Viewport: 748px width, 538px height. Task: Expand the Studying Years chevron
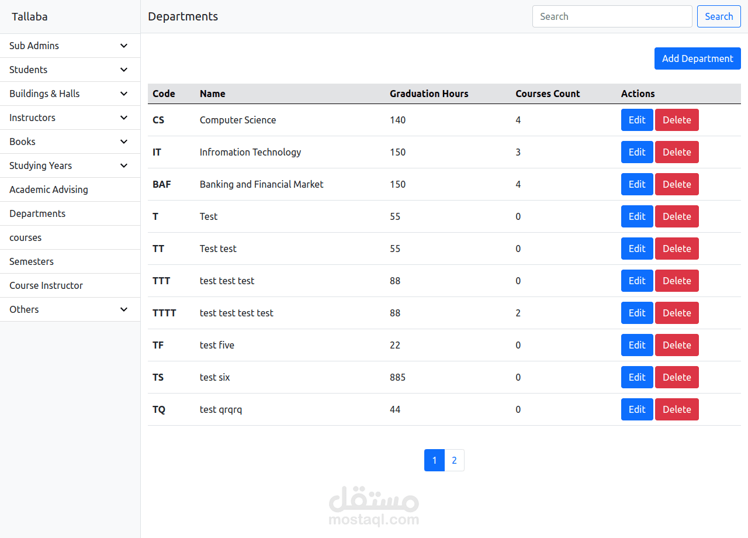(x=124, y=165)
